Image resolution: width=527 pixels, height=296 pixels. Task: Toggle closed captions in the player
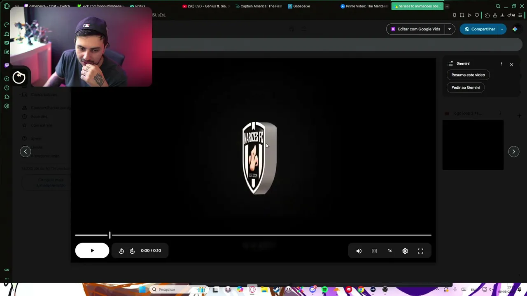point(374,251)
